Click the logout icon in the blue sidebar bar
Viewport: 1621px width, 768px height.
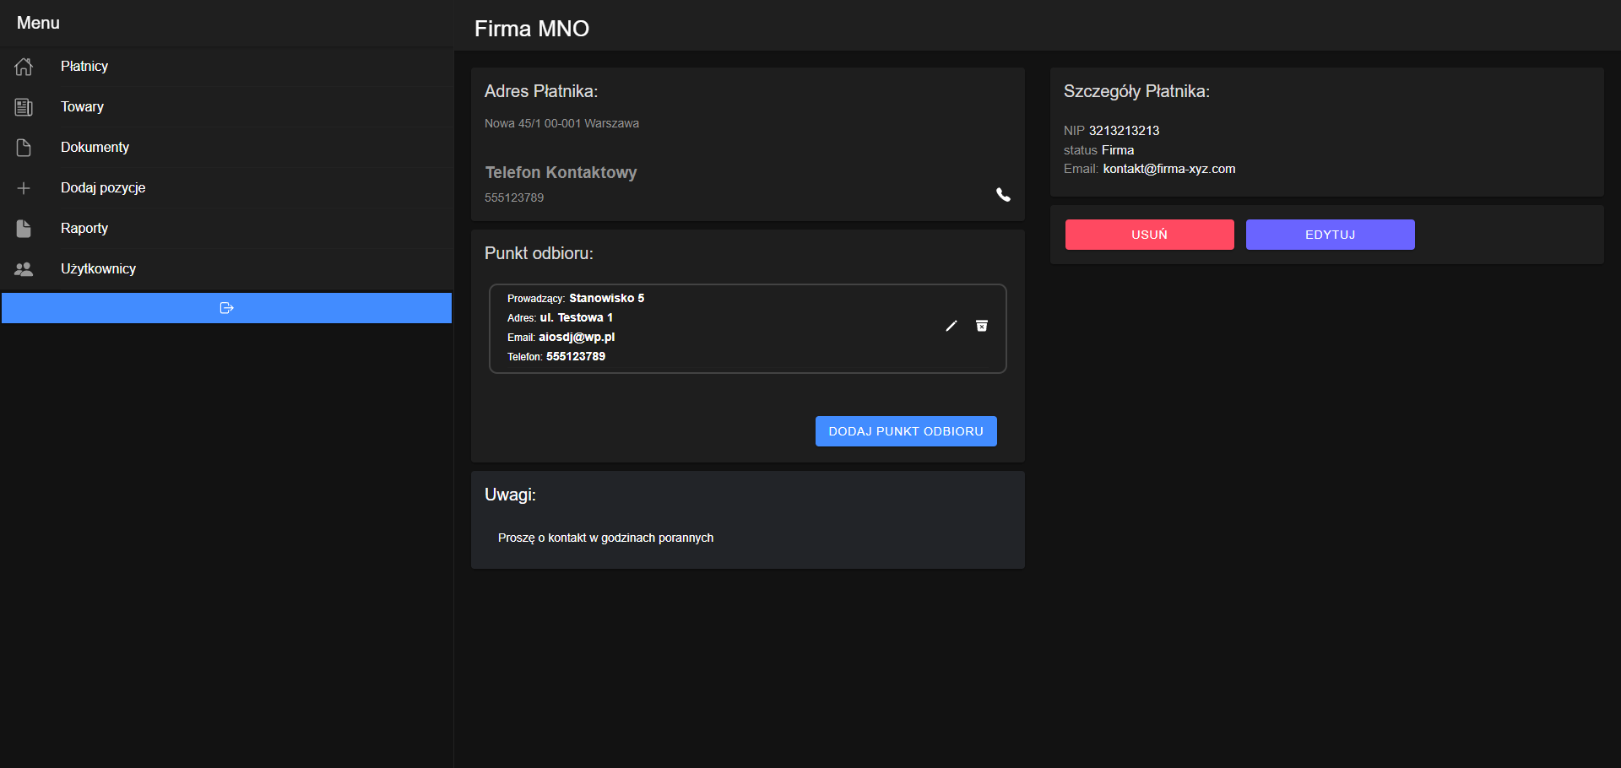pos(225,308)
